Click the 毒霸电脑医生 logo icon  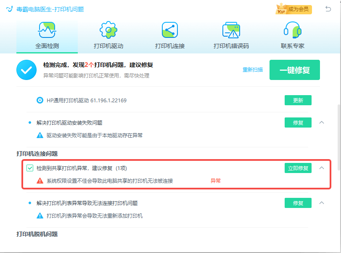[10, 9]
